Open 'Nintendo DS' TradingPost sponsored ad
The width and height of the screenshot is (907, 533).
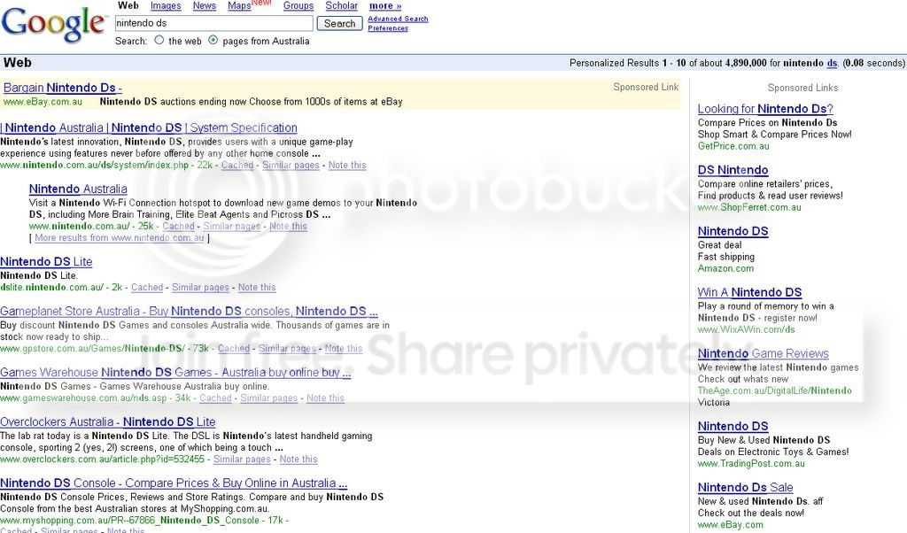[x=733, y=428]
